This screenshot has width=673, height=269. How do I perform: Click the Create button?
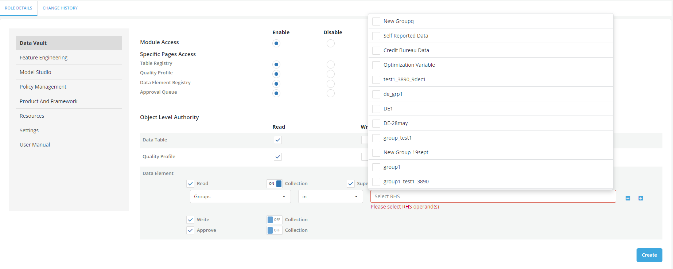[x=649, y=255]
